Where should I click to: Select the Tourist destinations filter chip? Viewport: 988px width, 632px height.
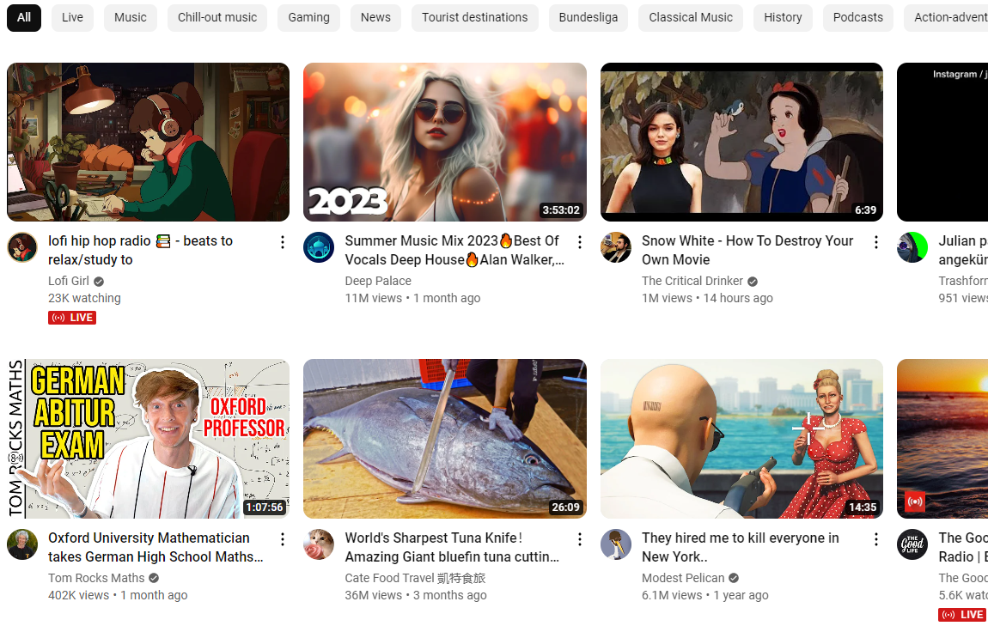(x=475, y=18)
